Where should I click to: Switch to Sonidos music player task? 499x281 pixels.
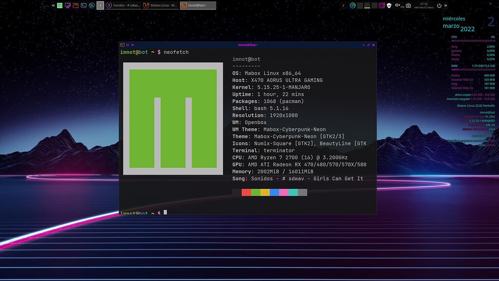coord(123,6)
